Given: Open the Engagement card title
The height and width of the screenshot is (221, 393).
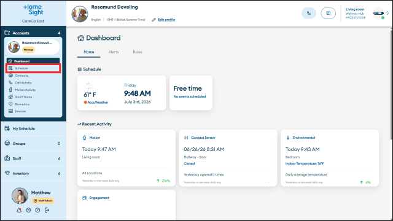Looking at the screenshot, I should [x=99, y=198].
